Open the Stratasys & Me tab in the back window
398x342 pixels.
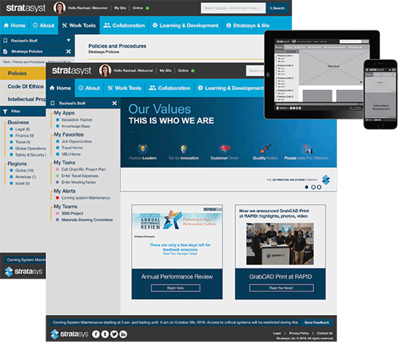click(x=247, y=26)
